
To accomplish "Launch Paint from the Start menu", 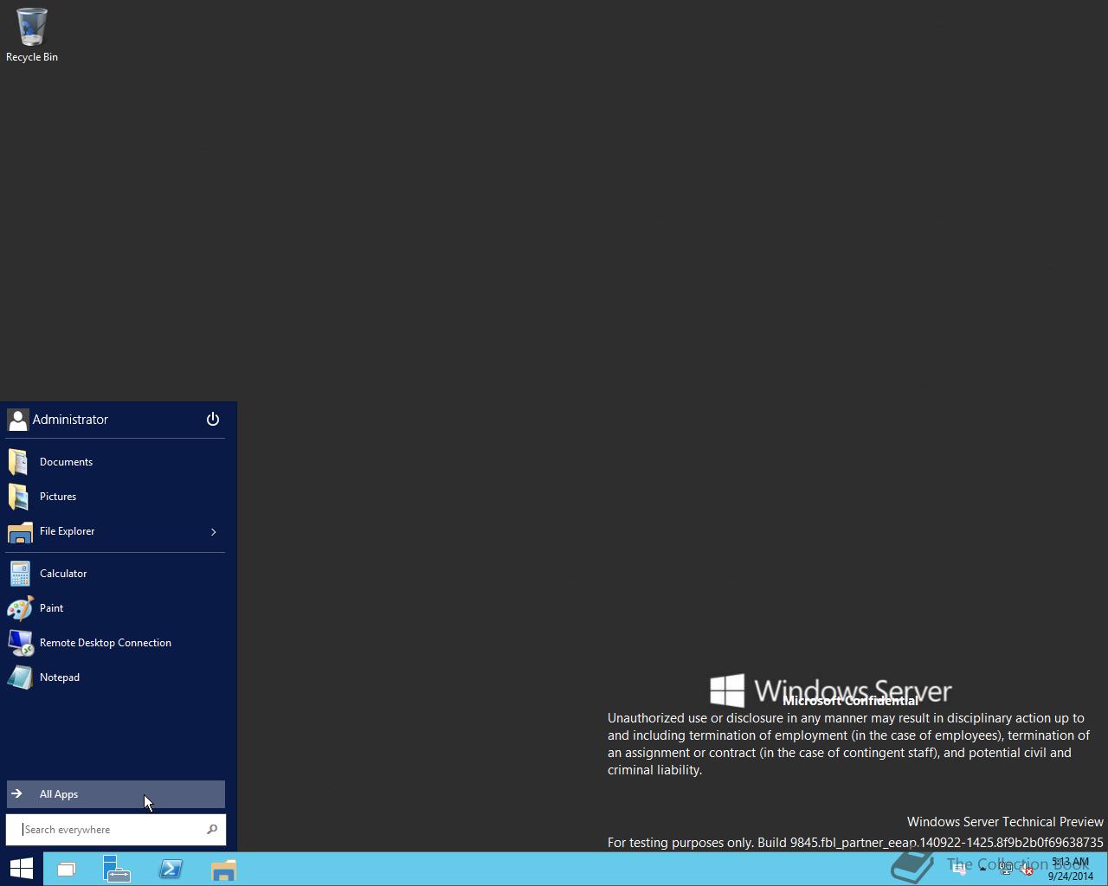I will [x=115, y=608].
